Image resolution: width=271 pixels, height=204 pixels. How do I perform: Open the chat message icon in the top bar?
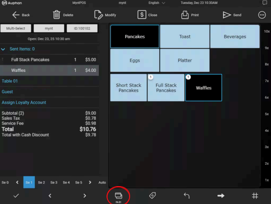pyautogui.click(x=264, y=3)
